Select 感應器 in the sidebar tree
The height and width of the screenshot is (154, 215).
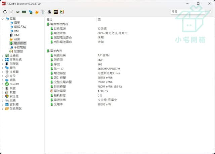[16, 51]
